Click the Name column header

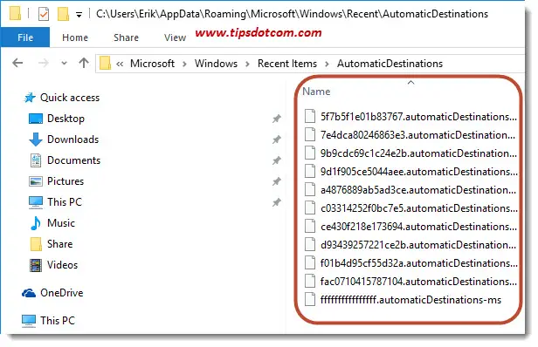click(x=316, y=92)
